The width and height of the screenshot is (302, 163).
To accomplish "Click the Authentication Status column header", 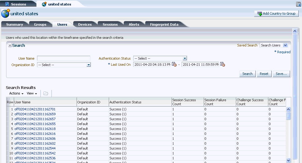I will point(140,102).
